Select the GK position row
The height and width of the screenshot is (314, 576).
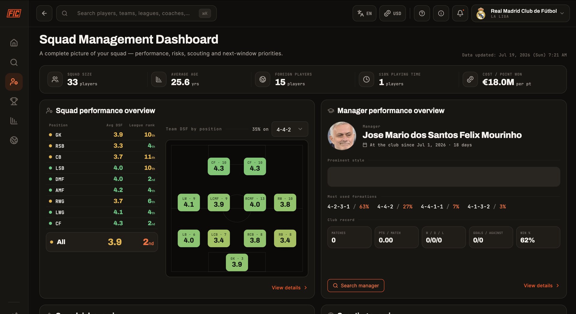tap(102, 135)
